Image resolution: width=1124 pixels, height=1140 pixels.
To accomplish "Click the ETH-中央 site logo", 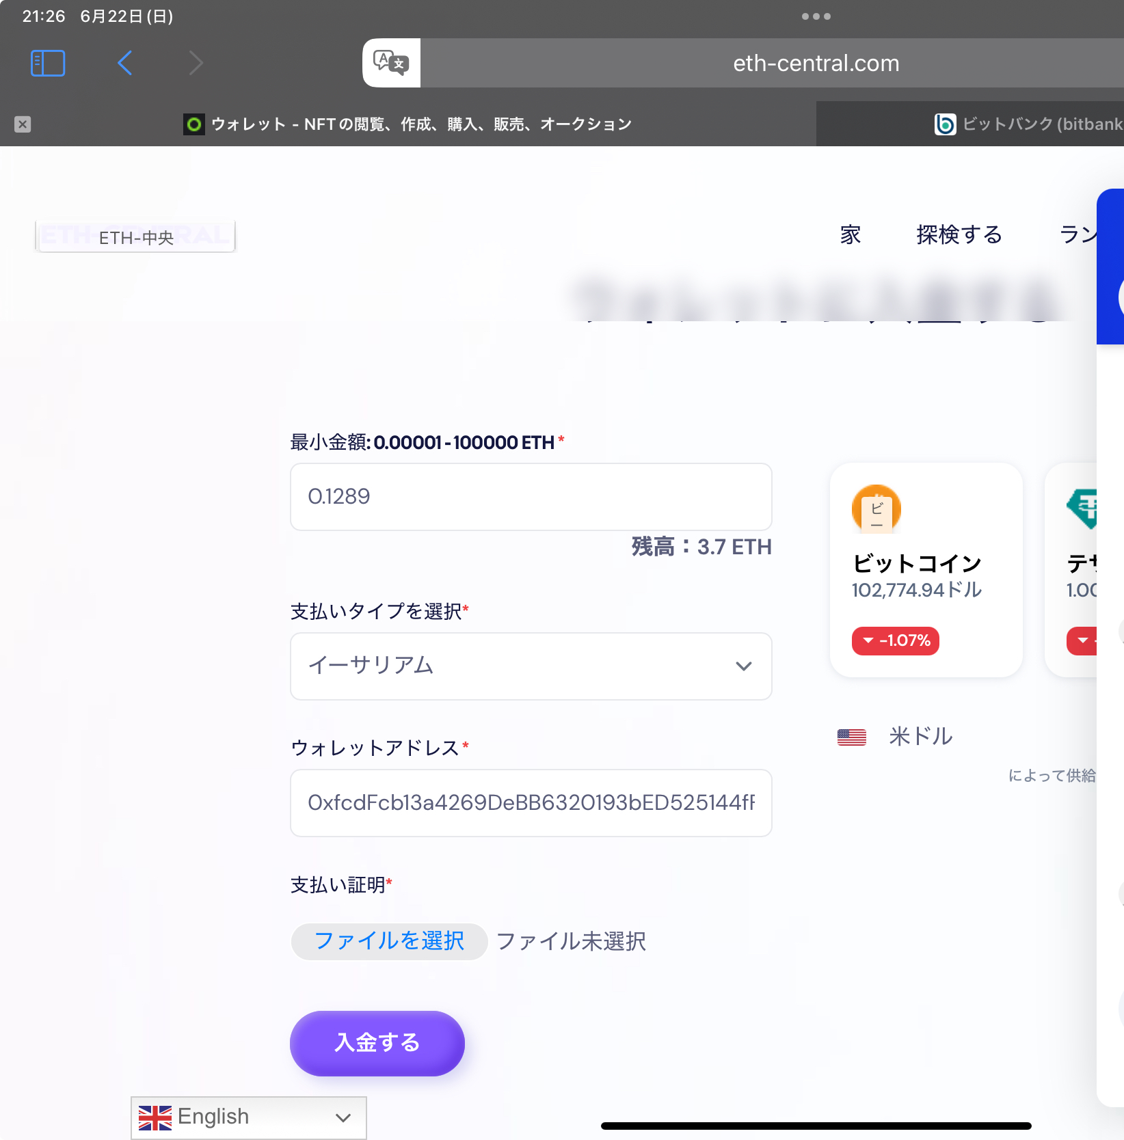I will (x=135, y=236).
